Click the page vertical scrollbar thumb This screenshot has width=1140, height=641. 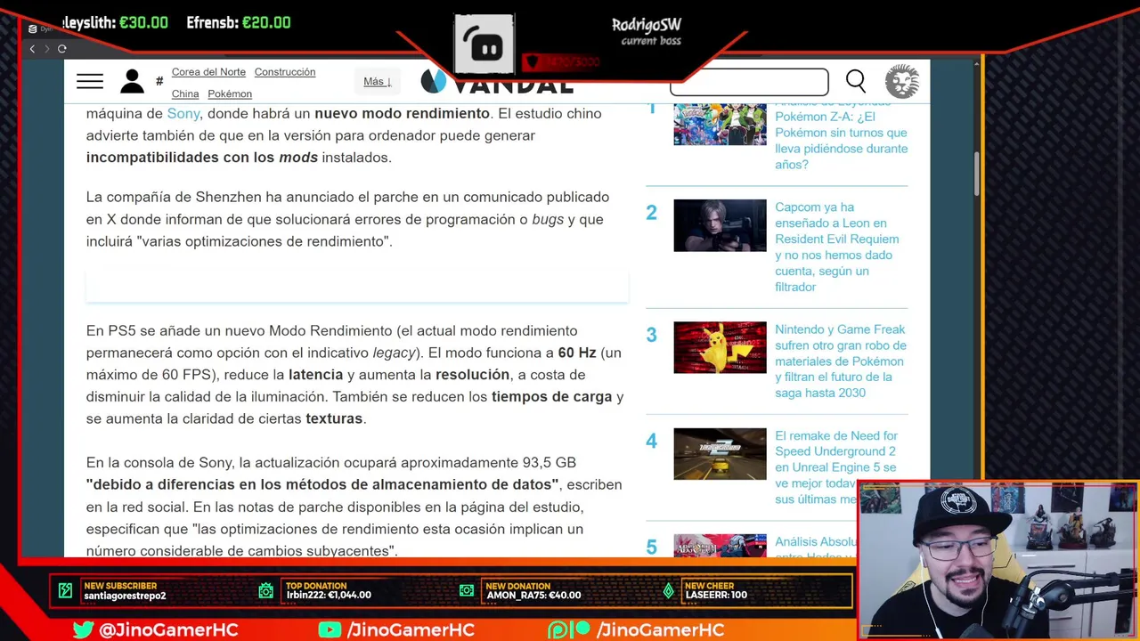click(x=977, y=174)
